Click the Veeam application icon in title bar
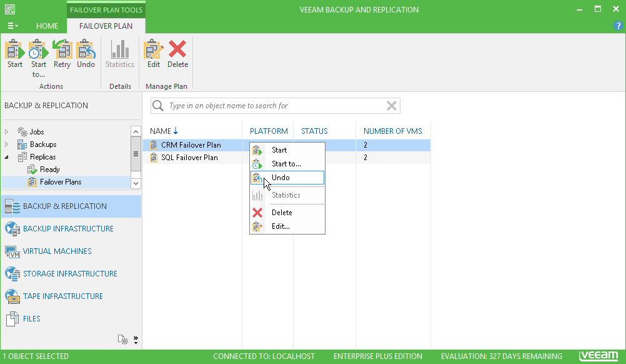This screenshot has height=364, width=626. (10, 9)
